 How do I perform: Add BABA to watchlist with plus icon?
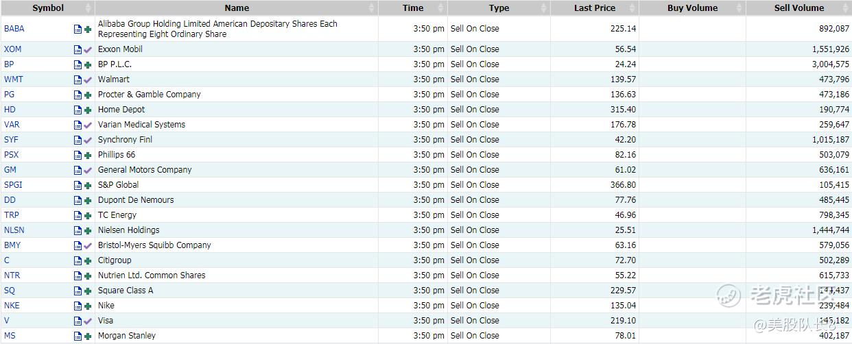click(88, 29)
